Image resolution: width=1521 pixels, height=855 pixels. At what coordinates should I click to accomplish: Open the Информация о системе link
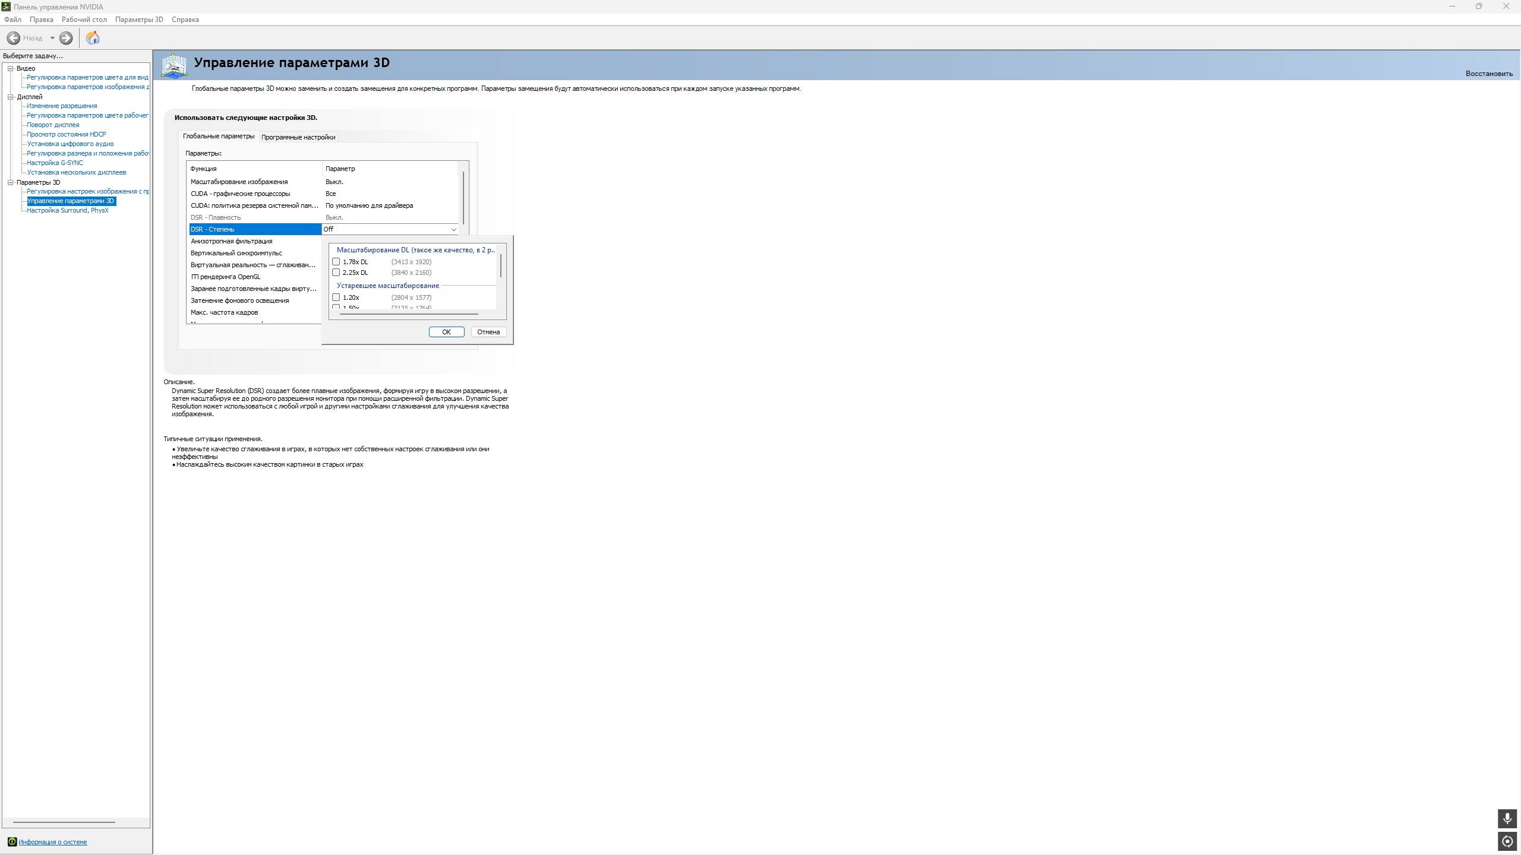pyautogui.click(x=52, y=842)
